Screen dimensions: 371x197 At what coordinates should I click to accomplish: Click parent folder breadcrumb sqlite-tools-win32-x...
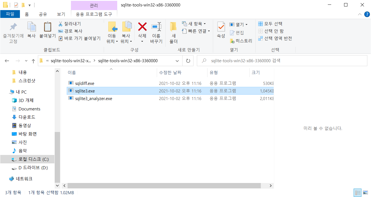click(x=71, y=61)
